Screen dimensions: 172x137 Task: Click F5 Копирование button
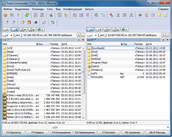pos(61,132)
